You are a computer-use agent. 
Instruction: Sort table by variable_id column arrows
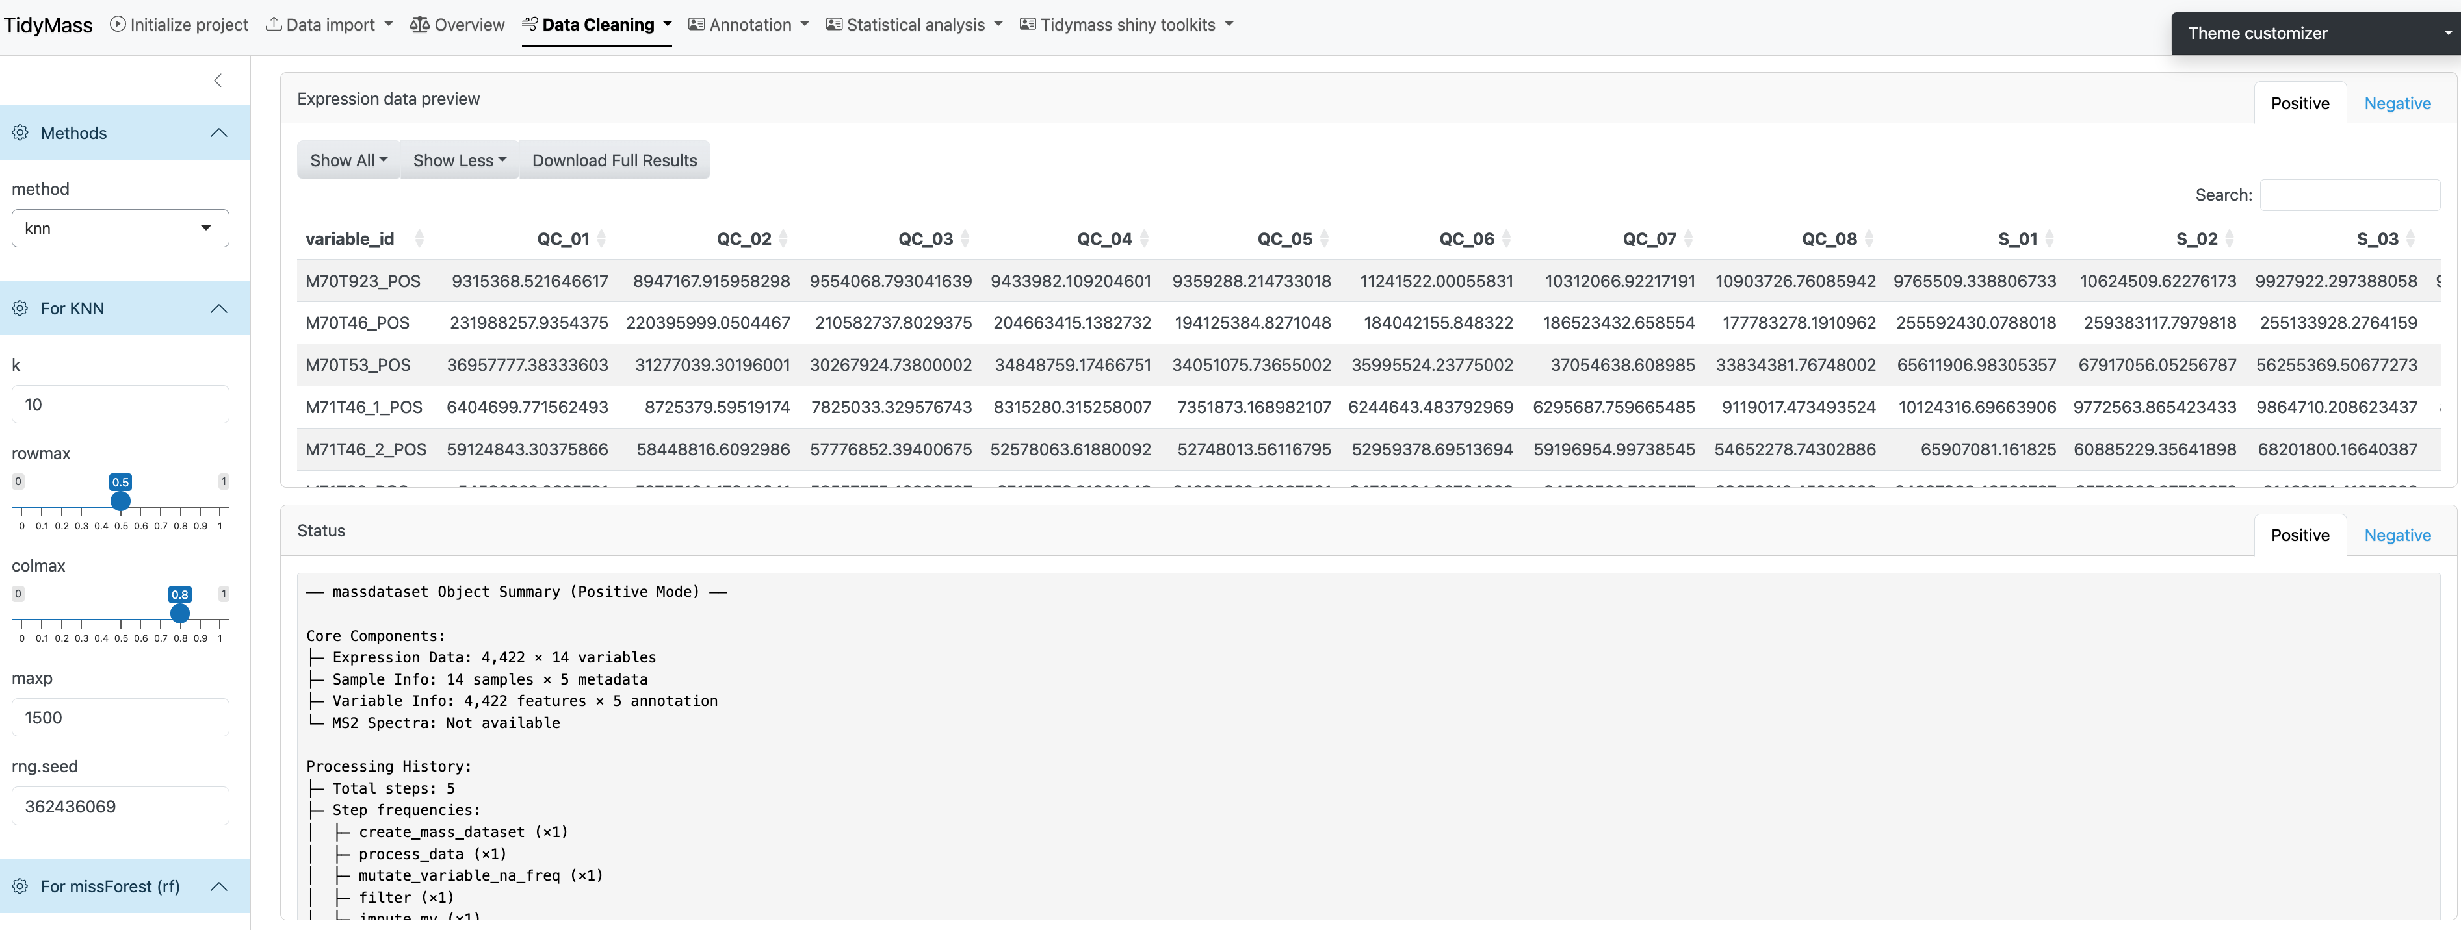click(419, 239)
